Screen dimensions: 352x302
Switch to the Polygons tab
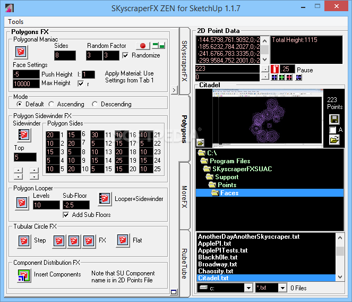click(x=184, y=129)
